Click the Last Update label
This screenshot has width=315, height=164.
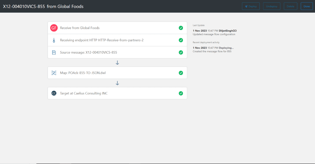tap(199, 25)
